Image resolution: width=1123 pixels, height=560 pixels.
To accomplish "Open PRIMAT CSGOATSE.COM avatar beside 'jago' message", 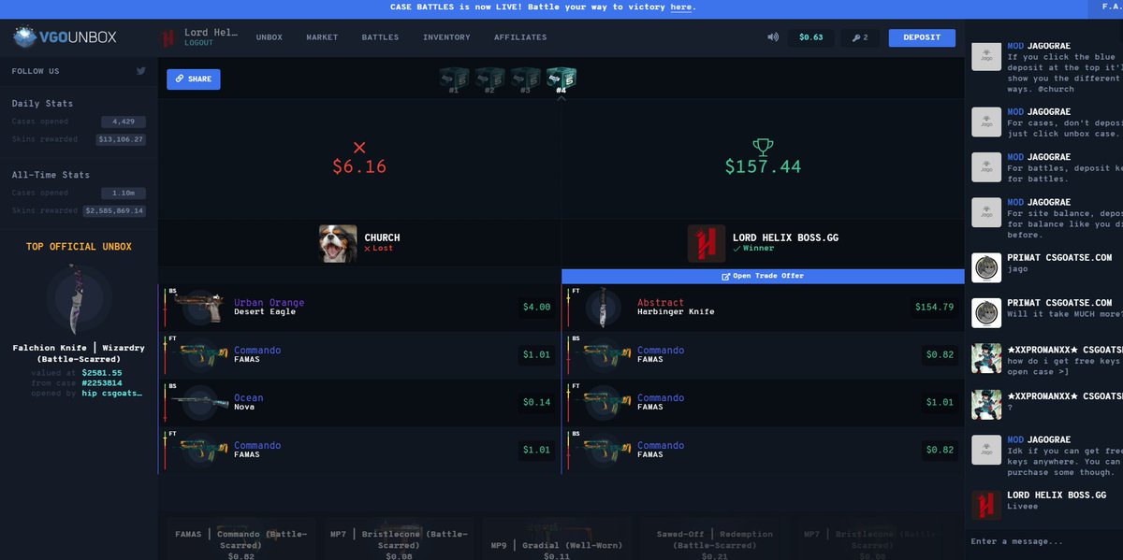I will 986,267.
